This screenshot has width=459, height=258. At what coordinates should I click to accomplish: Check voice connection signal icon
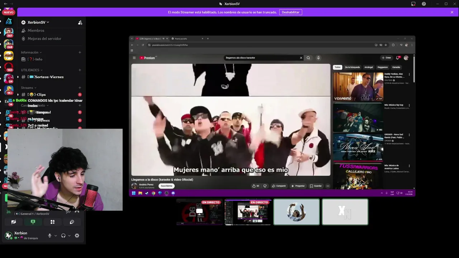[x=9, y=212]
